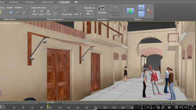Increase Brush Size with spinner up
The width and height of the screenshot is (196, 110).
(x=80, y=14)
